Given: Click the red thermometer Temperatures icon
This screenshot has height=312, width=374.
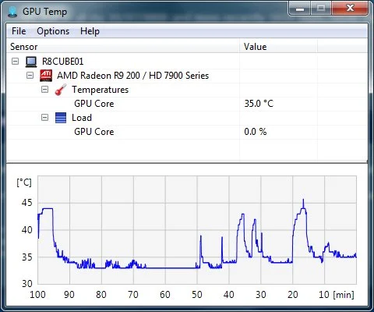Looking at the screenshot, I should click(61, 90).
